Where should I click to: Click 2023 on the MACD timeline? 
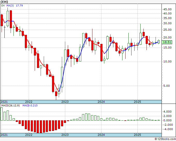65,135
